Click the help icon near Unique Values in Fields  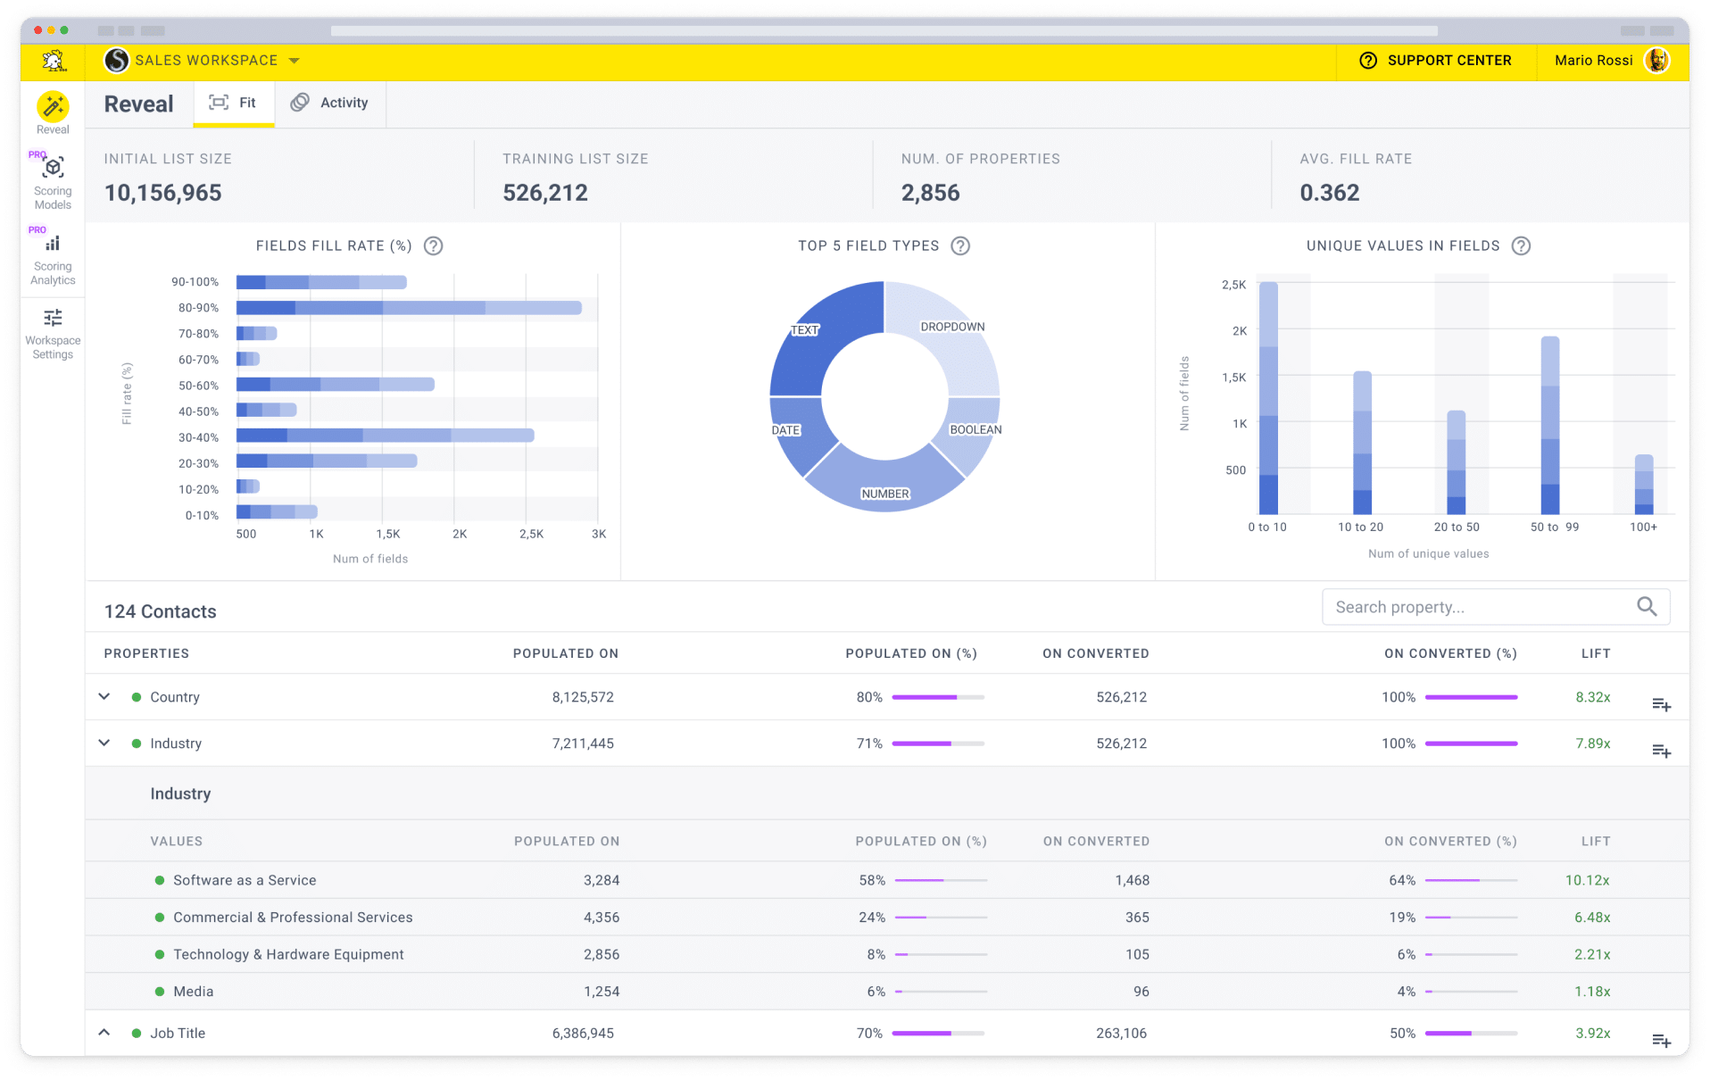coord(1522,245)
